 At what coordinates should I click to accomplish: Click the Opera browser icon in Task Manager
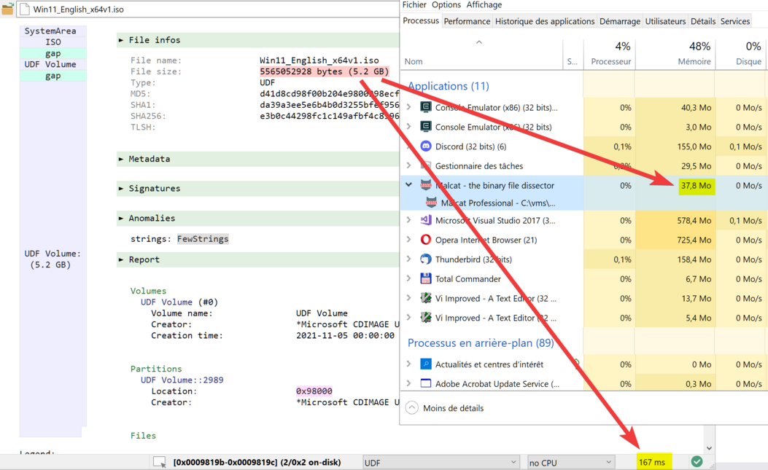click(426, 240)
